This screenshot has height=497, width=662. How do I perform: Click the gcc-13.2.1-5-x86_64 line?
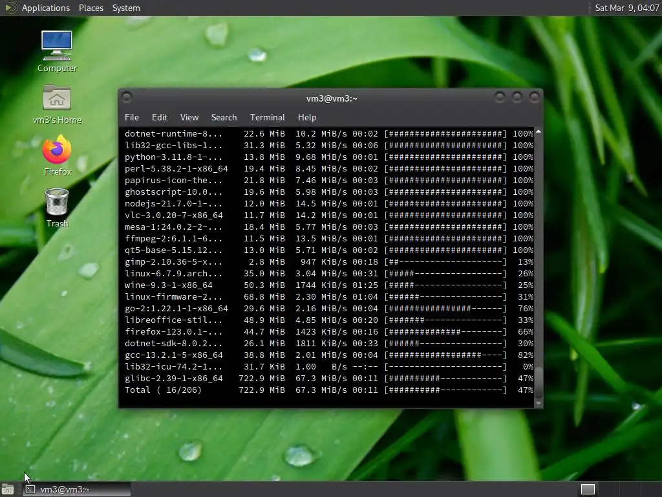329,355
